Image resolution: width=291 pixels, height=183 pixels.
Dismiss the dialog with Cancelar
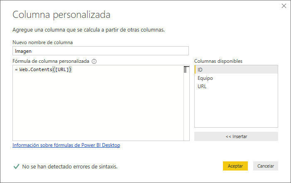pos(266,166)
